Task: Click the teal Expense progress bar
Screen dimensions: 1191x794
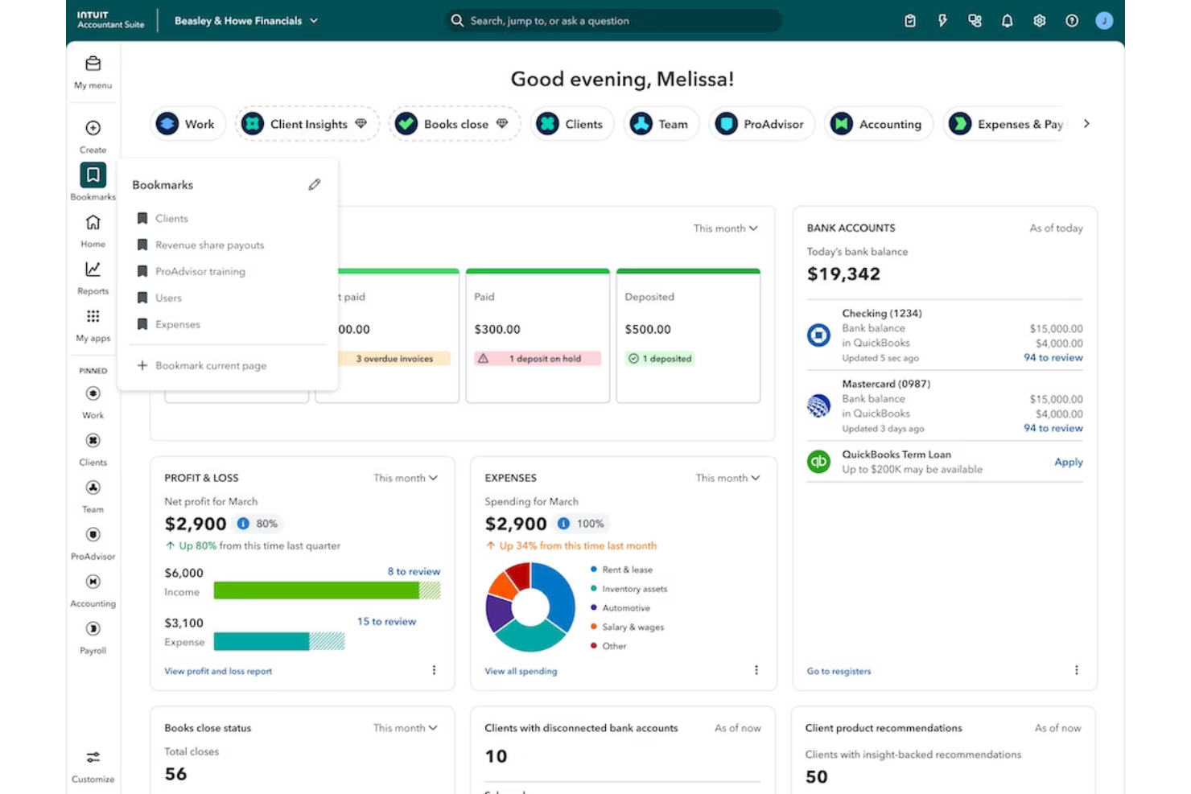Action: point(279,641)
